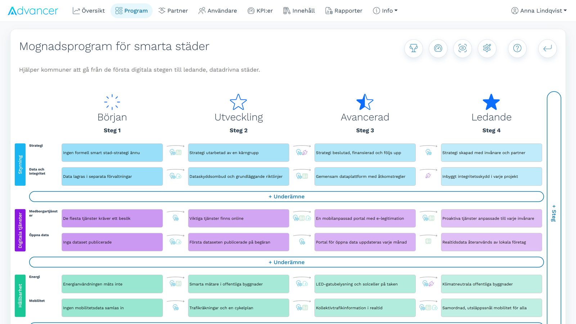Open 'Ingen formell smart stad-strategi ännu' cell
The height and width of the screenshot is (324, 576).
(112, 153)
